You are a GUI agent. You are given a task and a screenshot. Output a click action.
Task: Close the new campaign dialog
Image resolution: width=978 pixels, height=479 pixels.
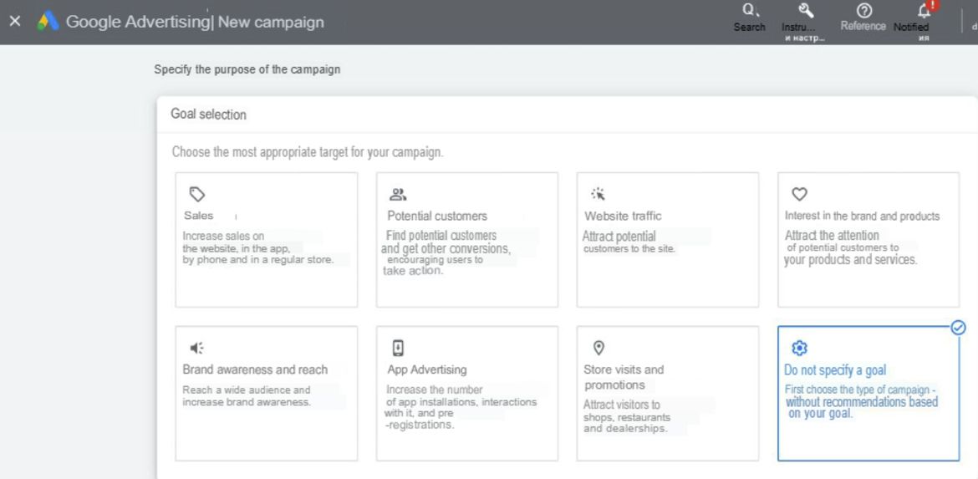[15, 22]
